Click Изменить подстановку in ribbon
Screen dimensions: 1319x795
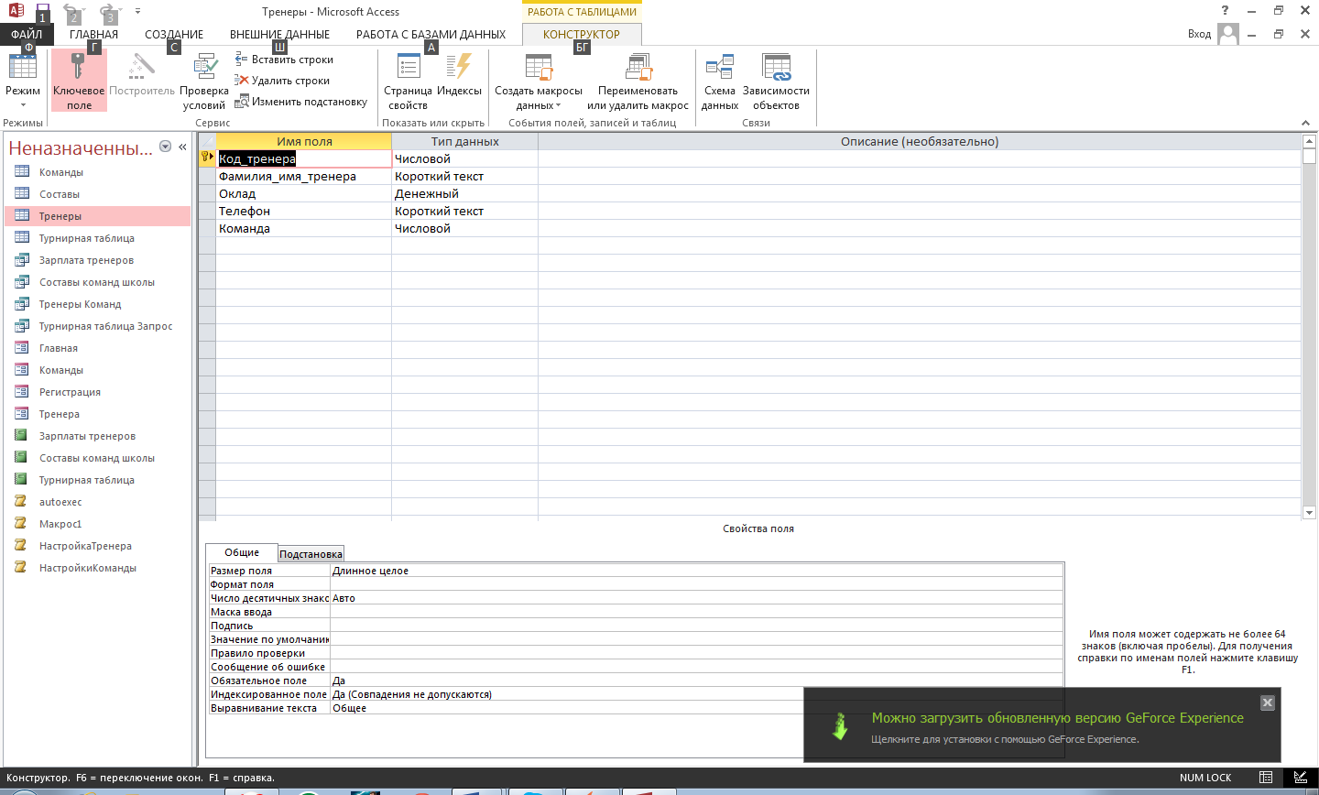(301, 102)
